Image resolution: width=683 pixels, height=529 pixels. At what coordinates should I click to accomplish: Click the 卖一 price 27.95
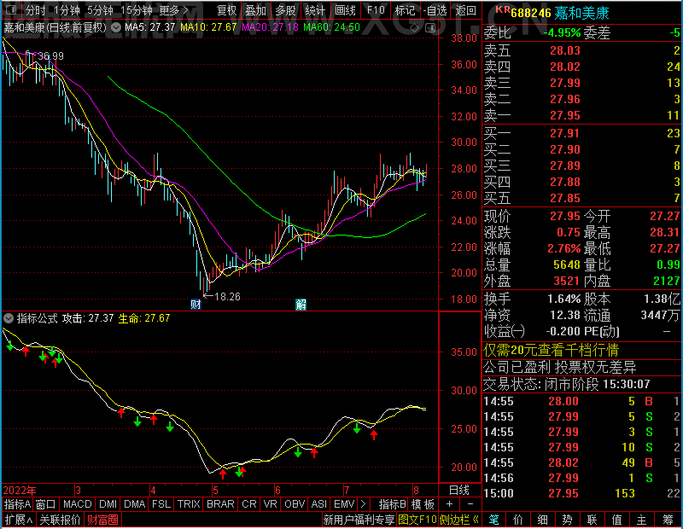(x=565, y=115)
